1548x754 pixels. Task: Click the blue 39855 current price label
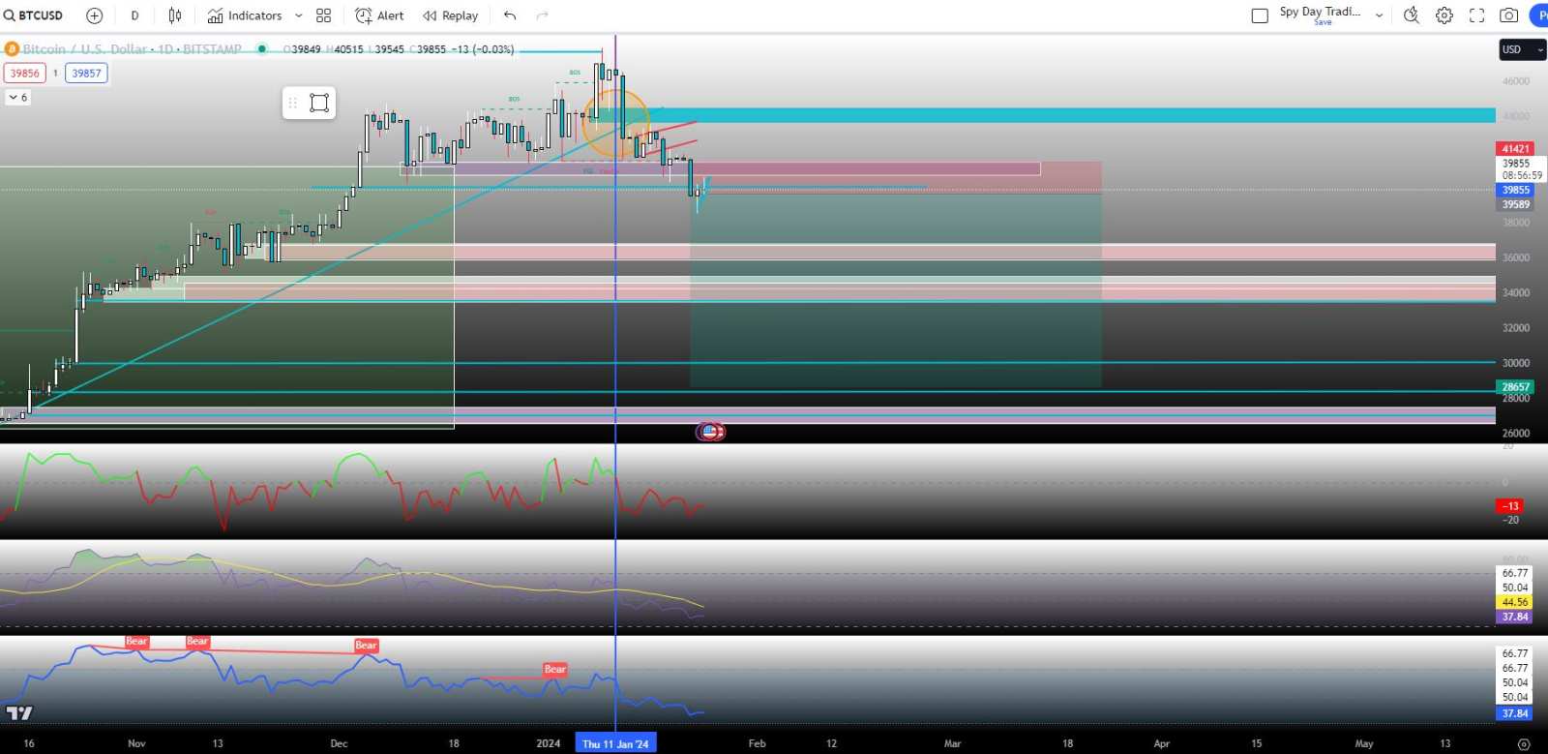coord(1515,190)
